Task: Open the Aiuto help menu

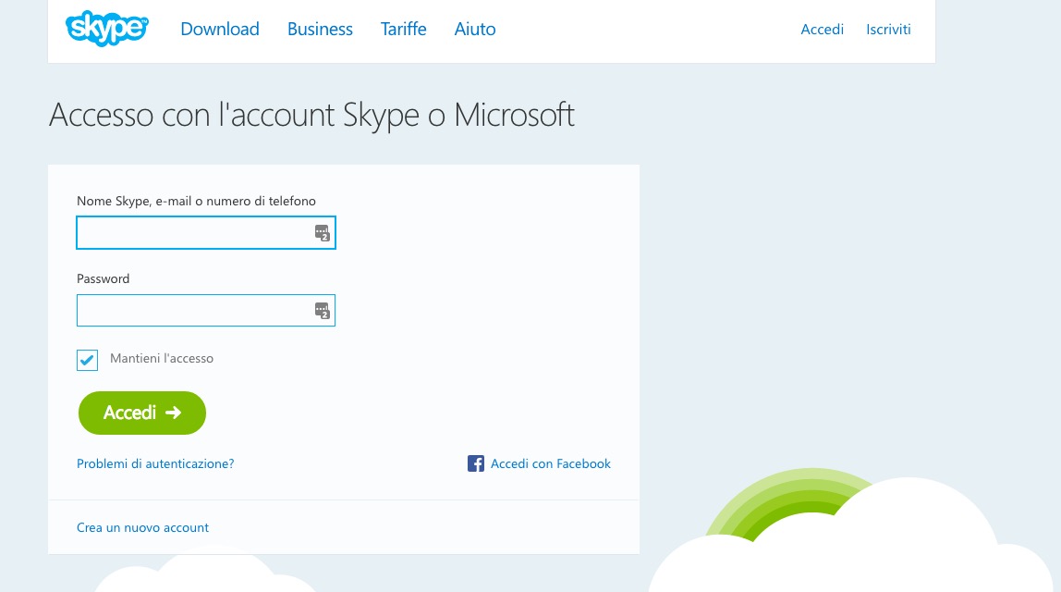Action: [x=475, y=30]
